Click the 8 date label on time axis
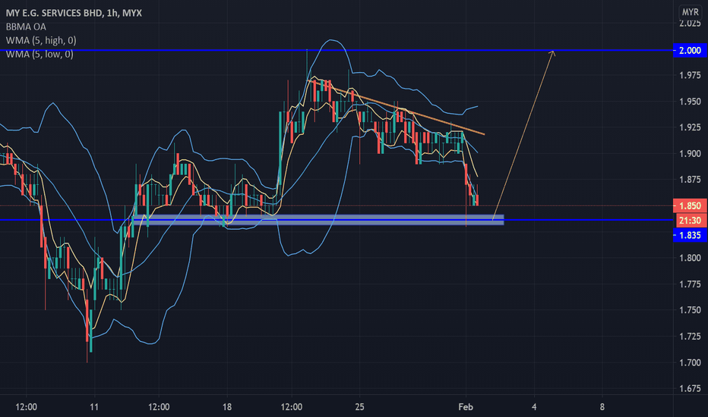 tap(602, 407)
